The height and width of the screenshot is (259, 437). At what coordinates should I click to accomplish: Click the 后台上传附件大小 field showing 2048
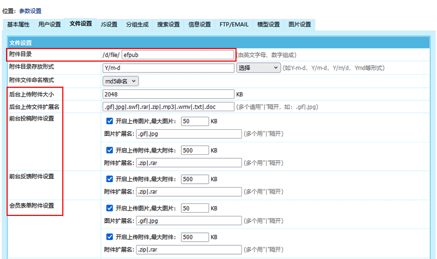click(x=168, y=94)
